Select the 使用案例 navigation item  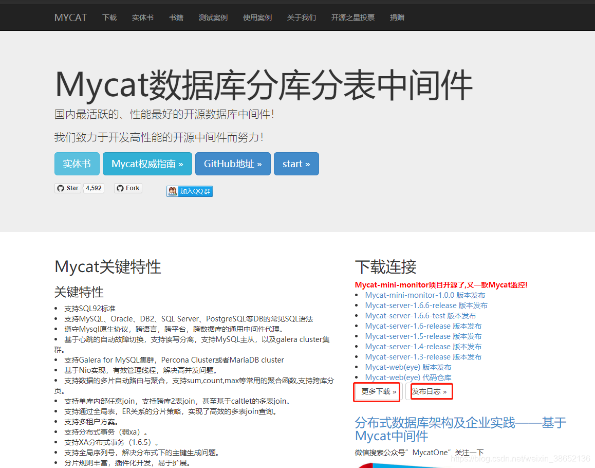tap(257, 17)
